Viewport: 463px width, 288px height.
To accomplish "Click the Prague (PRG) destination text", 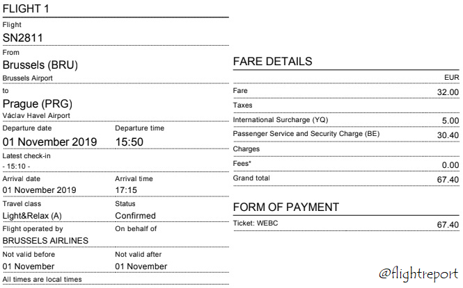I will [38, 104].
